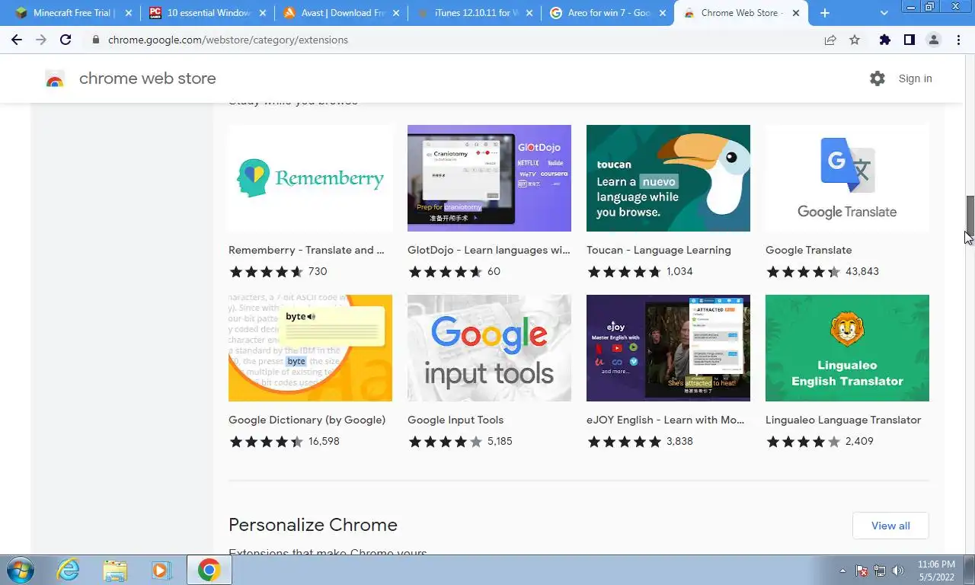Open the Windows Start menu
Viewport: 975px width, 585px height.
click(x=19, y=570)
